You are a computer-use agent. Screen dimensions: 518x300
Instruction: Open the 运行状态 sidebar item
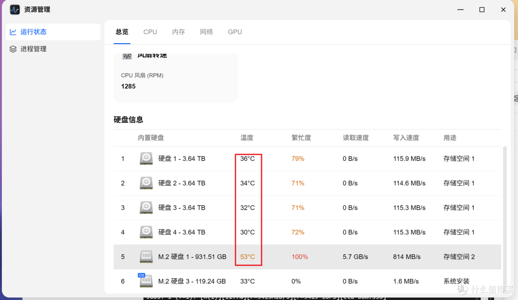[53, 32]
